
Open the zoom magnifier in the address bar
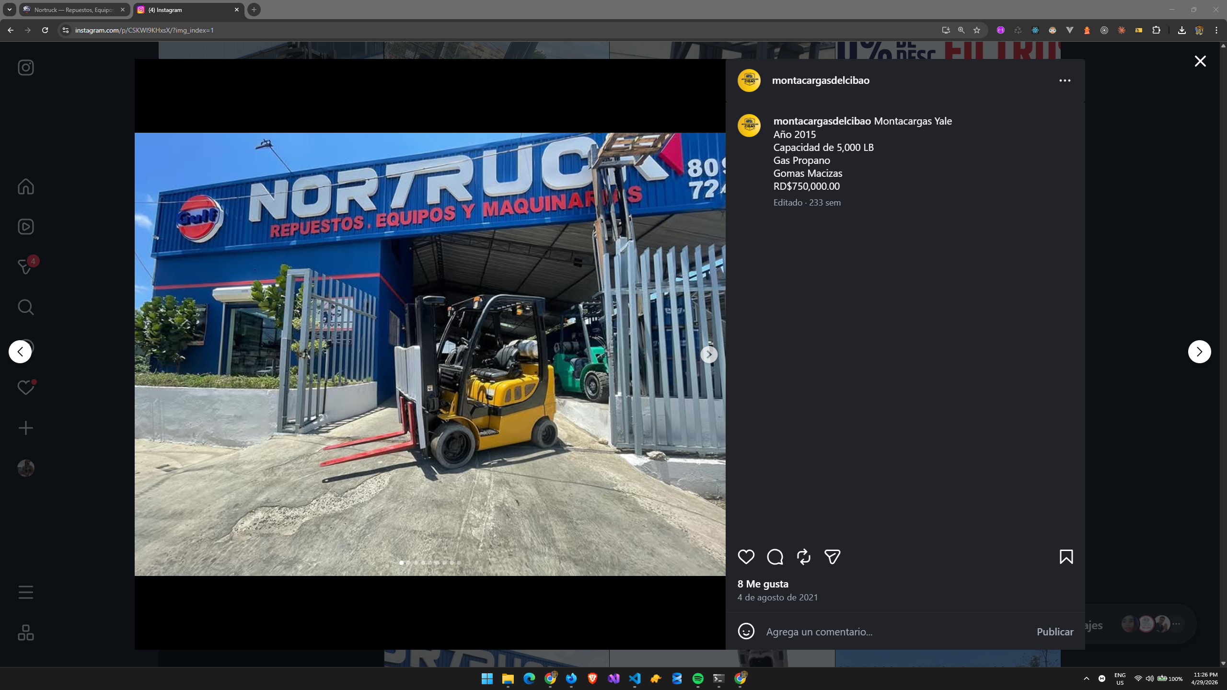click(x=961, y=30)
